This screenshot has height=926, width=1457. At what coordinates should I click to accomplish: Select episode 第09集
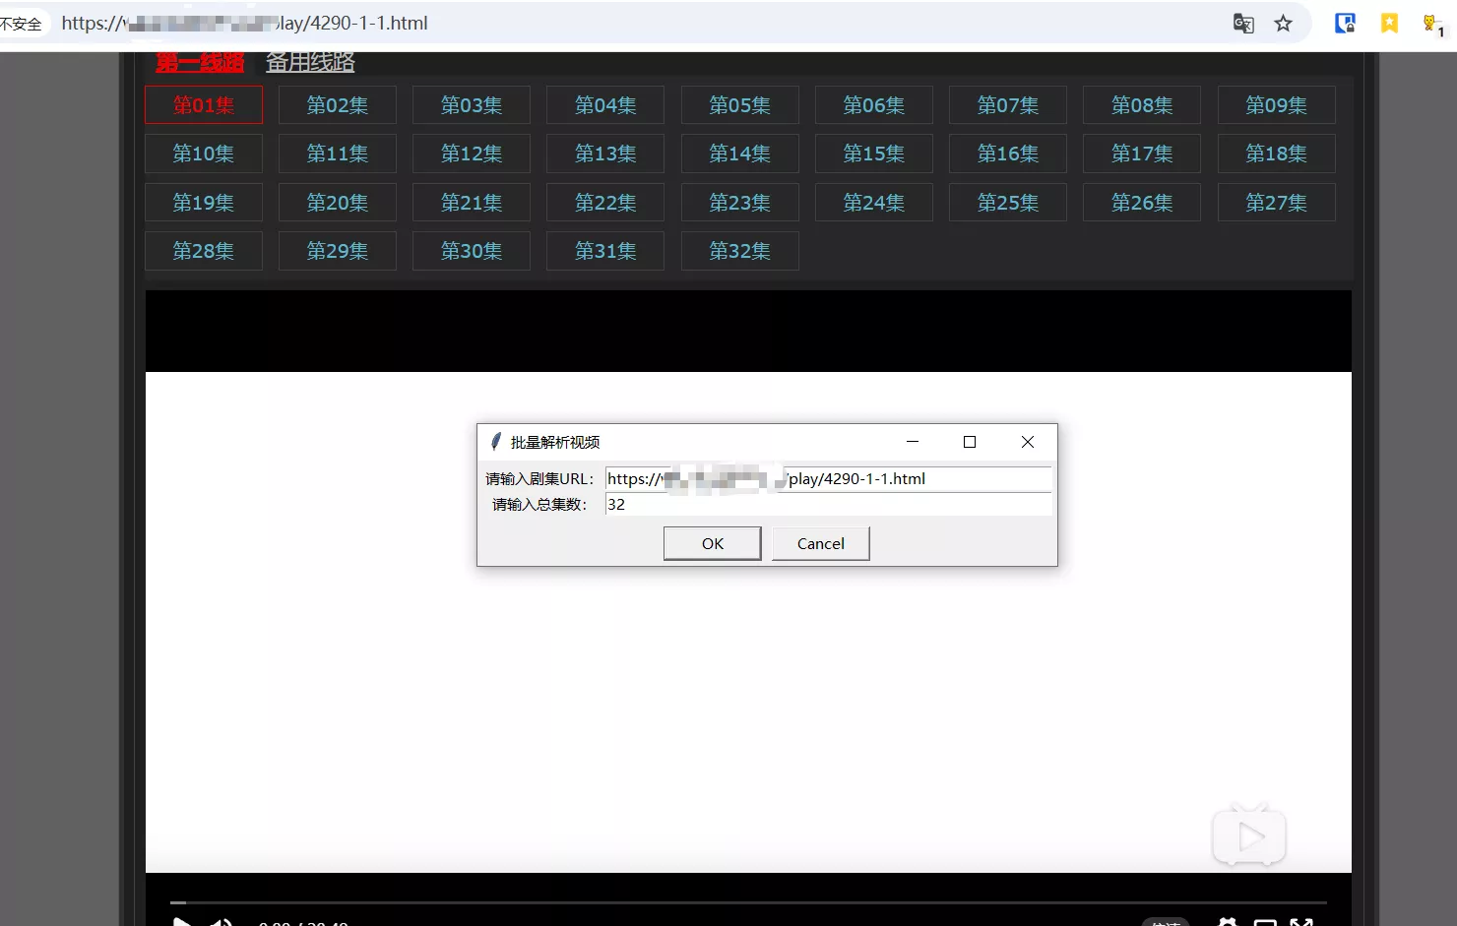[1277, 105]
